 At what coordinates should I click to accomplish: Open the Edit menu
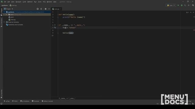click(x=9, y=2)
